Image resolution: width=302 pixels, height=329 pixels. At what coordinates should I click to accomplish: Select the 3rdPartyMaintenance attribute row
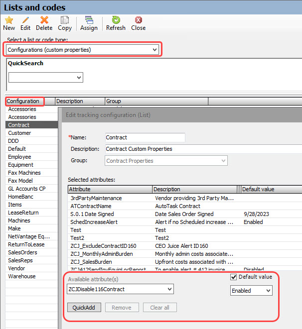pos(185,198)
